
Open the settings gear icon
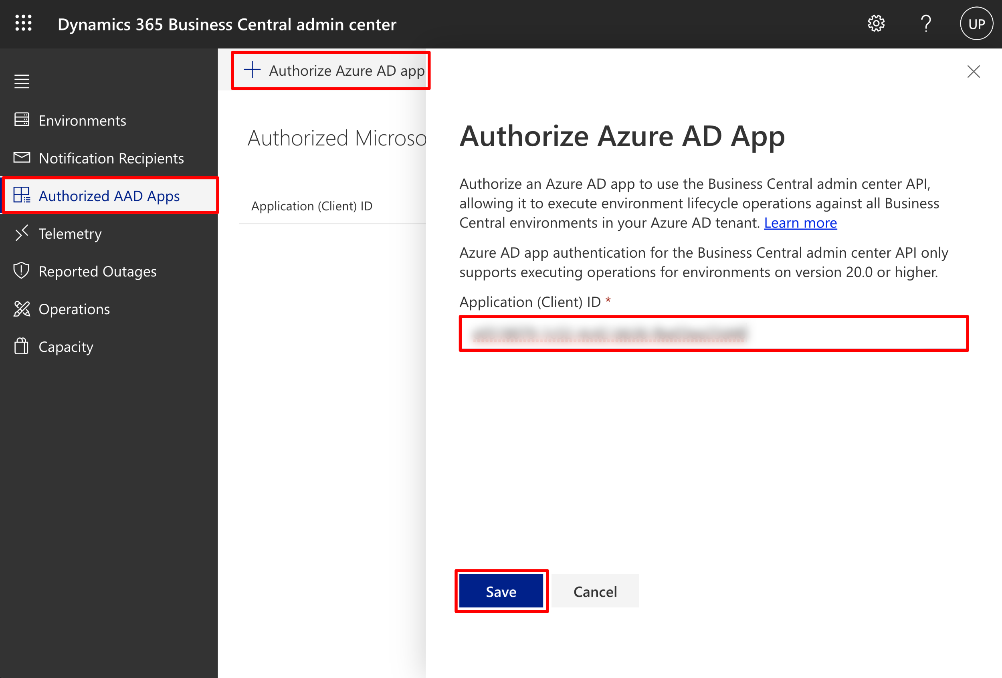(x=876, y=24)
